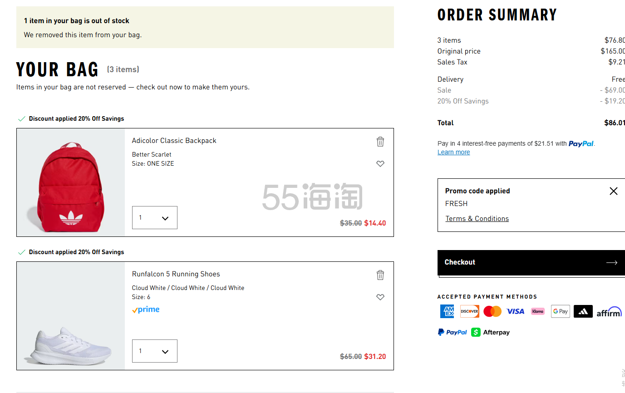Proceed with the Checkout button
This screenshot has height=393, width=625.
(531, 262)
